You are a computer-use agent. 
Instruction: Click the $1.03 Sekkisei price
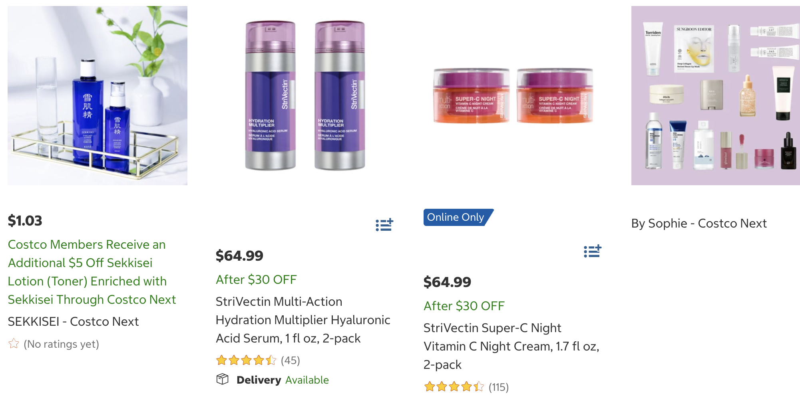click(25, 220)
